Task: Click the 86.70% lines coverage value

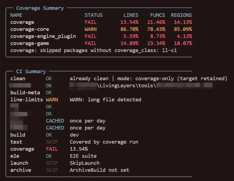Action: tap(129, 29)
